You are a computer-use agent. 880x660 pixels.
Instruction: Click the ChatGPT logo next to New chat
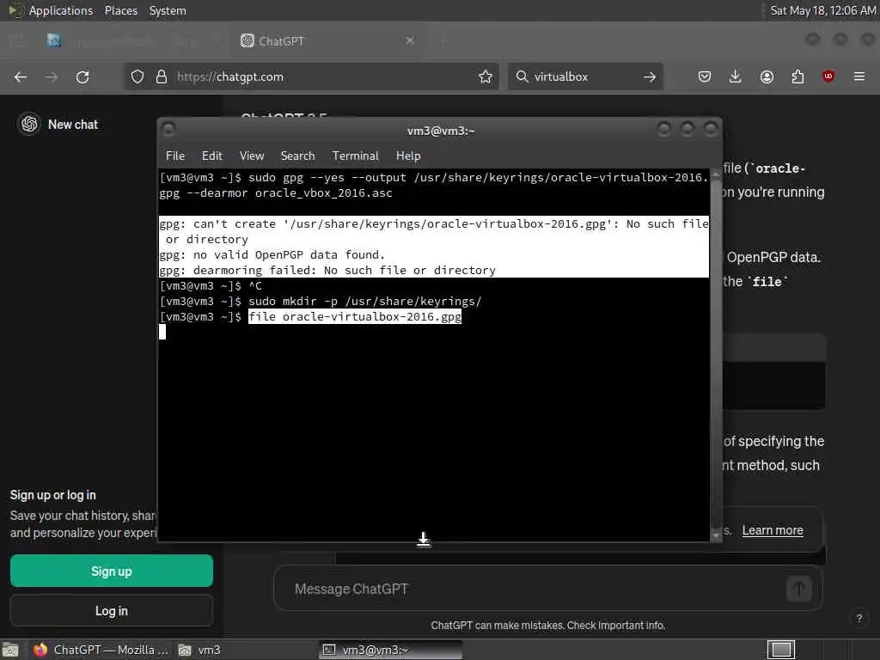tap(29, 124)
